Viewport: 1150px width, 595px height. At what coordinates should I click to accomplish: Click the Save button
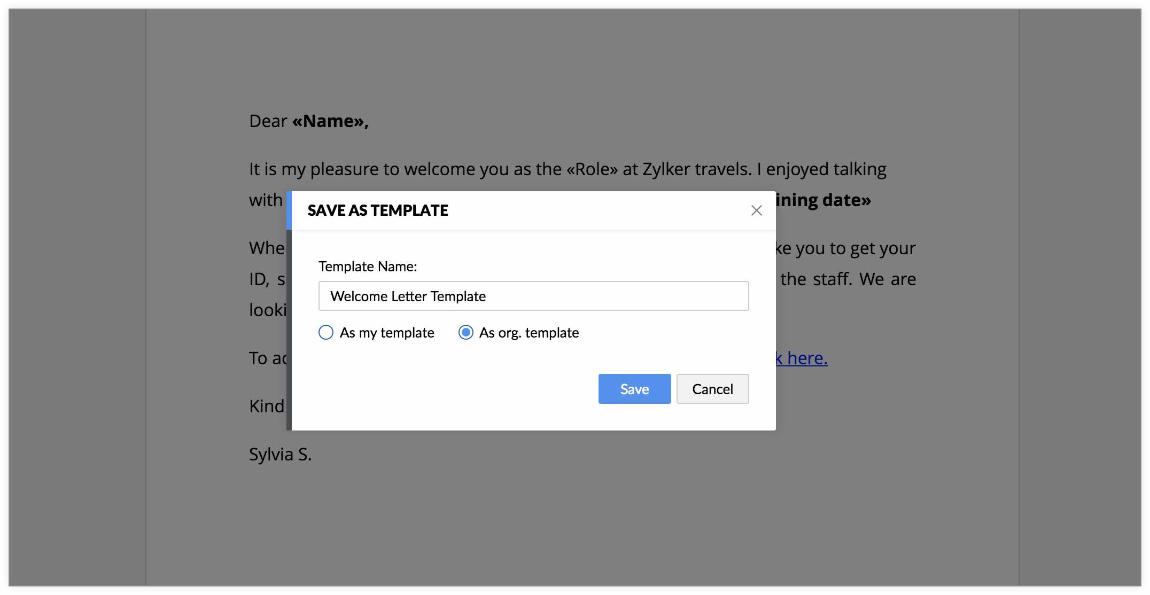tap(634, 389)
